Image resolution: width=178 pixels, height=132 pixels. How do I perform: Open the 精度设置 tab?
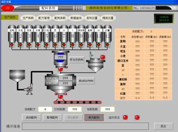[108, 18]
